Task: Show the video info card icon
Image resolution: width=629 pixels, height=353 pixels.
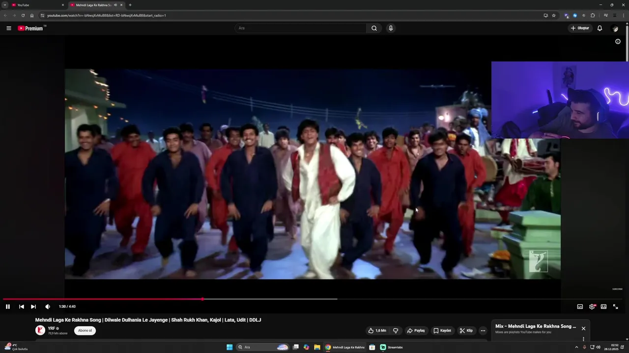Action: 618,42
